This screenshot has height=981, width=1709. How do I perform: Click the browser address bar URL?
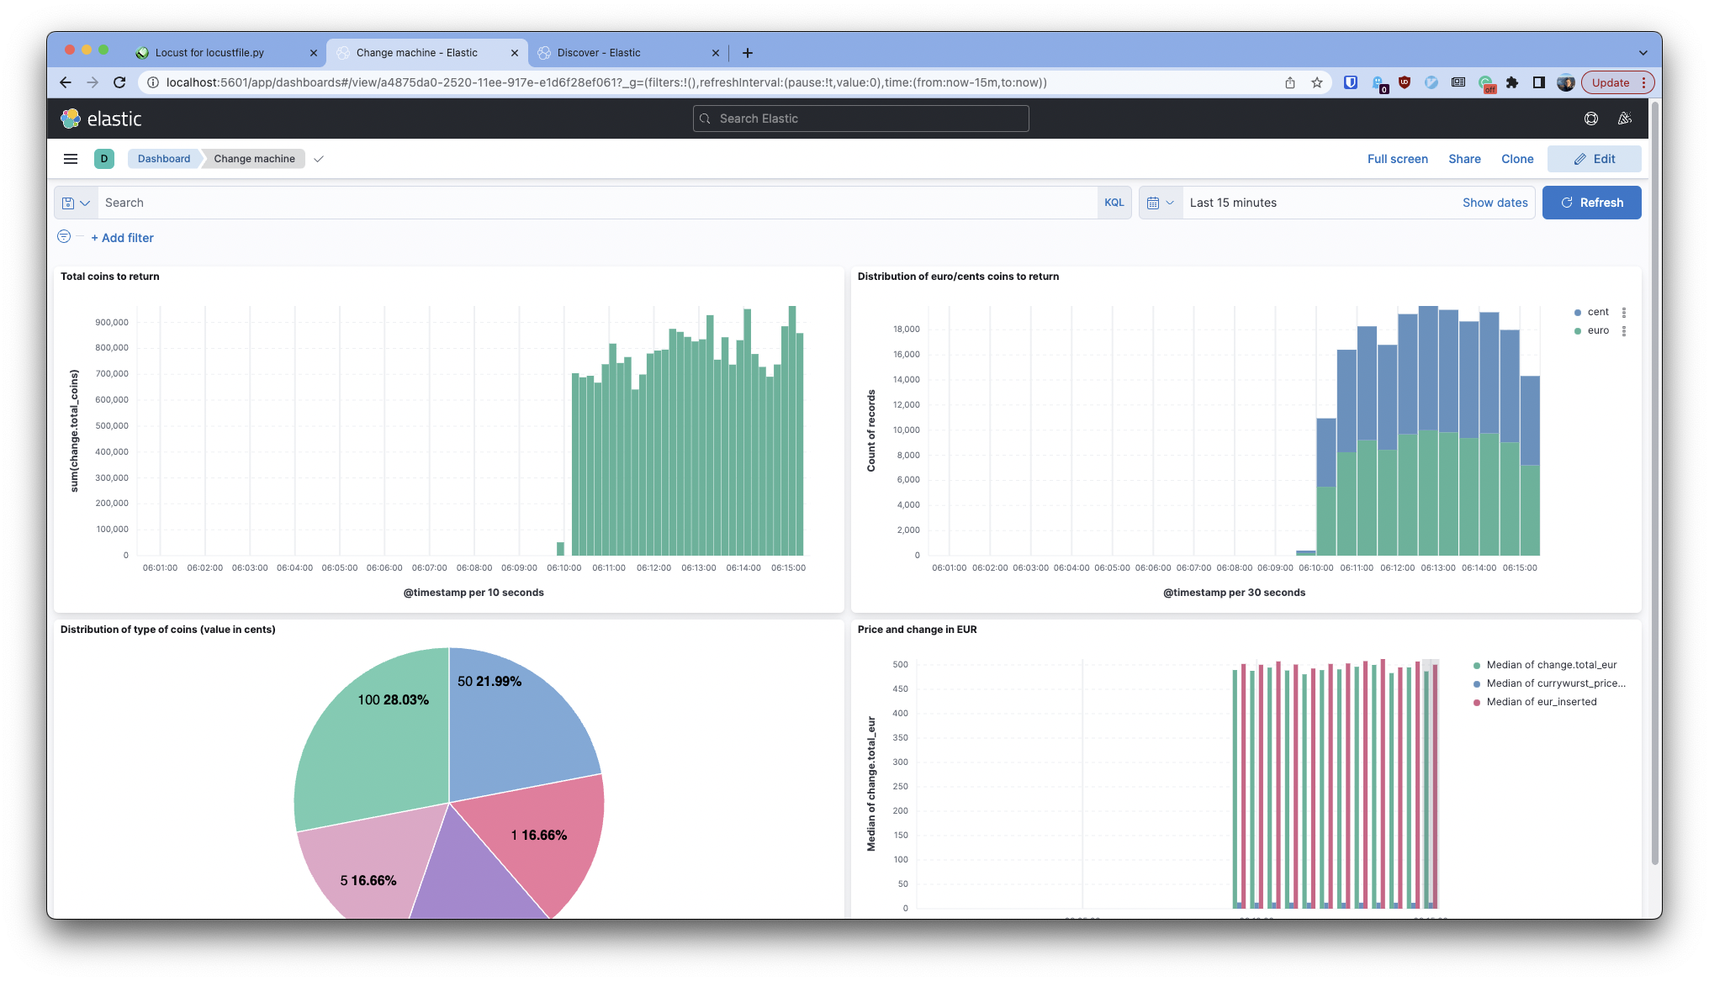click(x=606, y=82)
